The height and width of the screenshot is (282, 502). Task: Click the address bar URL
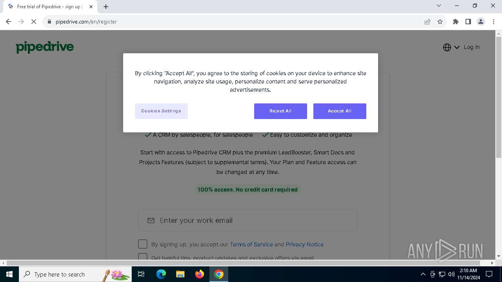pyautogui.click(x=86, y=22)
